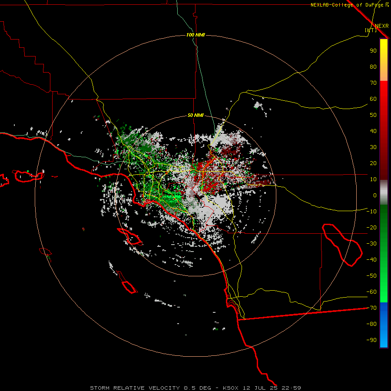Click the -60 knot scale label
391x391 pixels.
point(371,292)
